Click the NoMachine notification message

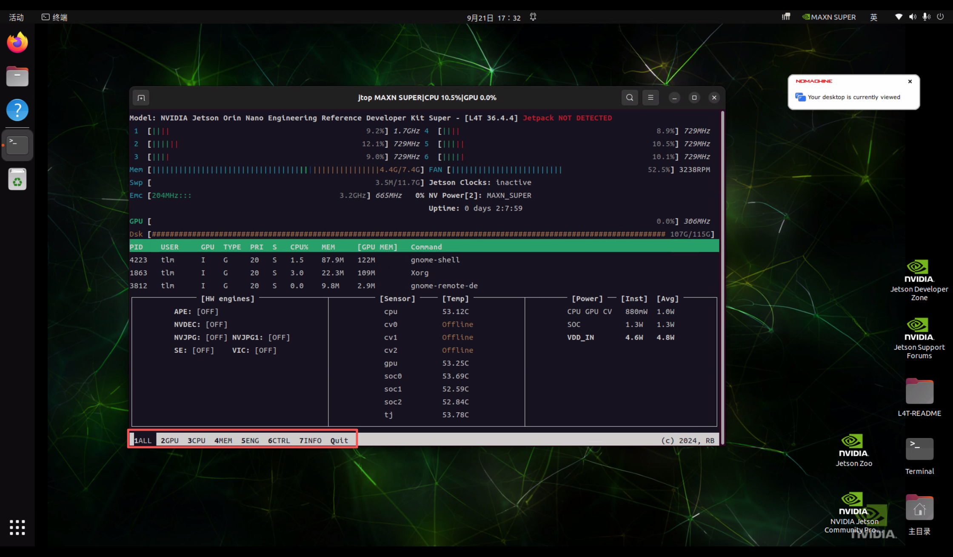[854, 97]
